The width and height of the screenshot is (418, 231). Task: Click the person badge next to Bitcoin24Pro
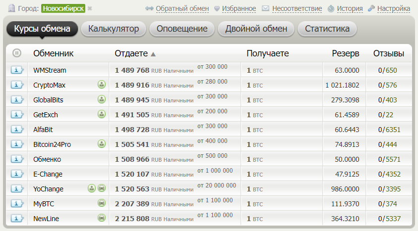(102, 144)
